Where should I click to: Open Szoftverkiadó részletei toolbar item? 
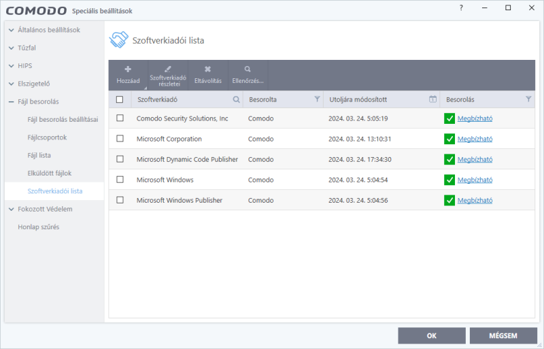168,75
